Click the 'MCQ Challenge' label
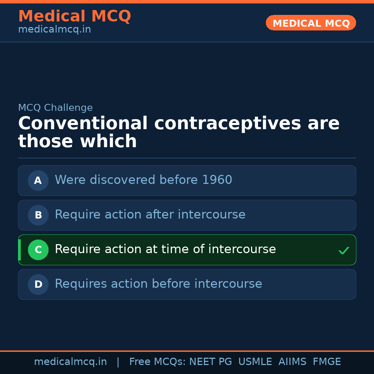 55,108
